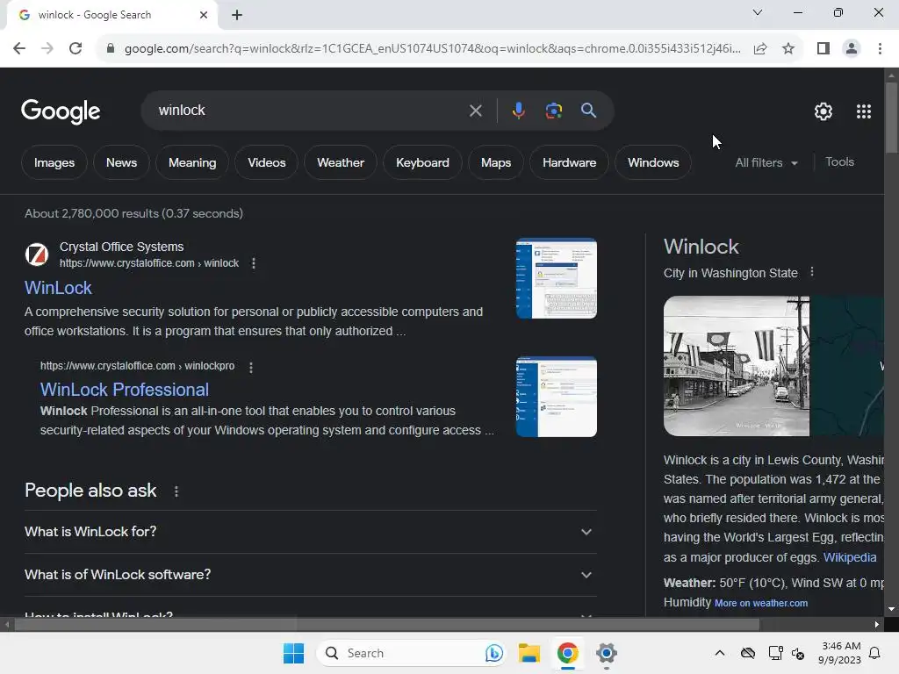Reload the page with the refresh icon
The image size is (899, 674).
click(x=76, y=49)
